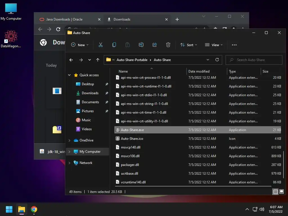Click the Delete trash icon in toolbar
Screen dimensions: 288x216
[x=168, y=45]
